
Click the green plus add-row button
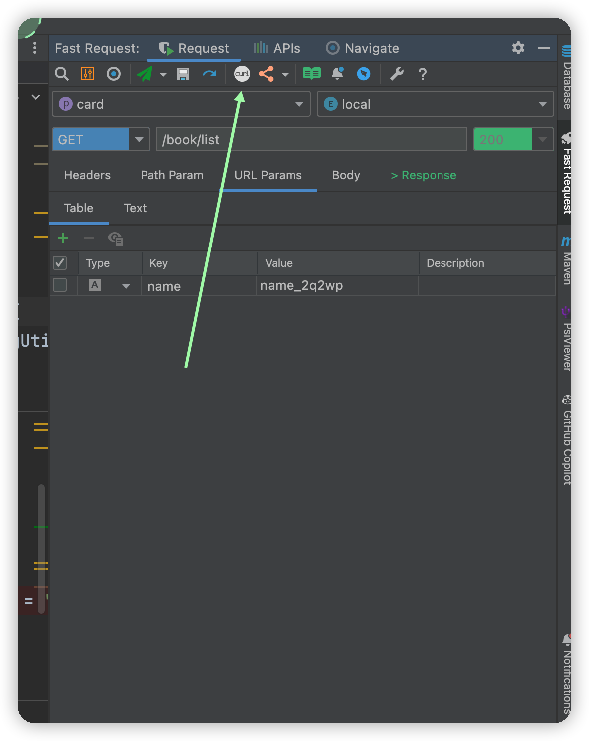(x=63, y=238)
